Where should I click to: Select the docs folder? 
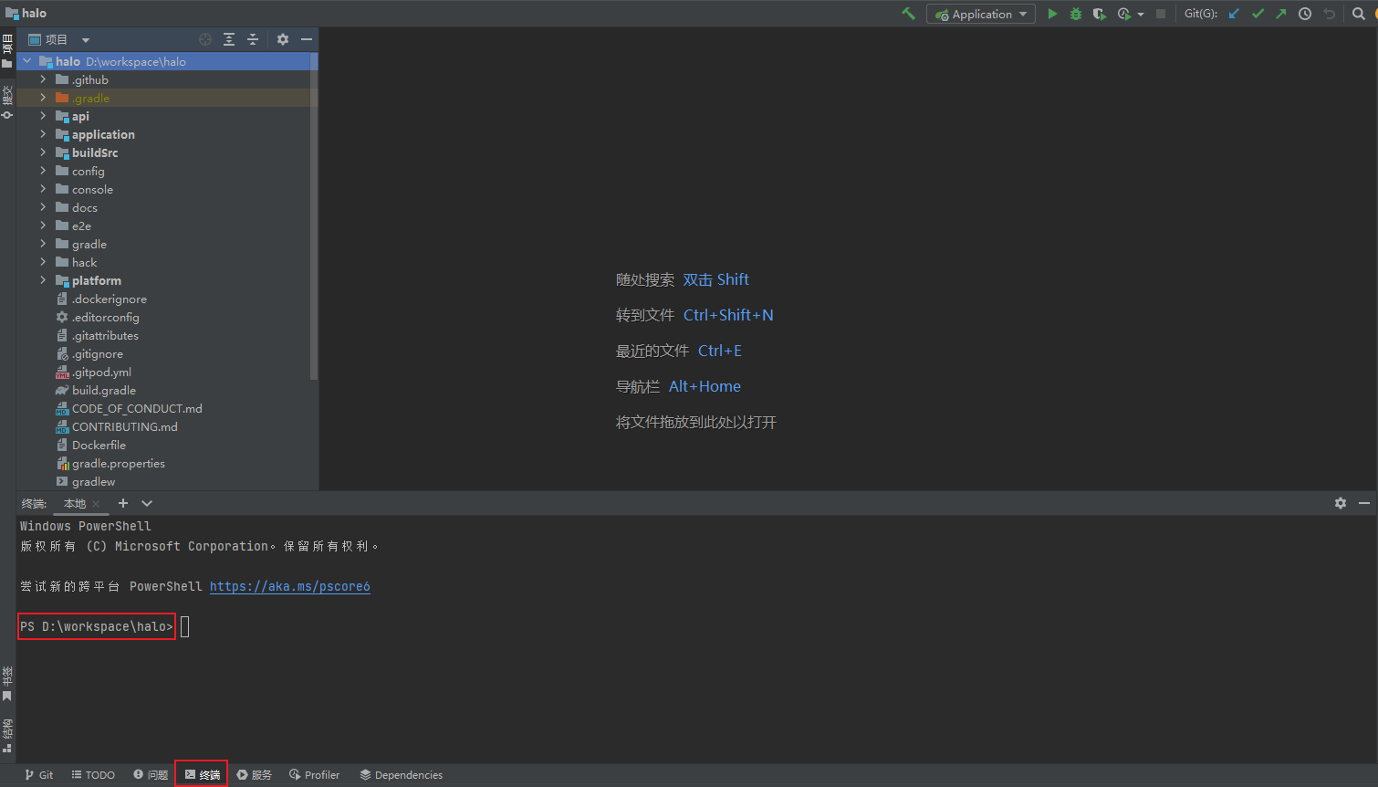click(x=85, y=207)
